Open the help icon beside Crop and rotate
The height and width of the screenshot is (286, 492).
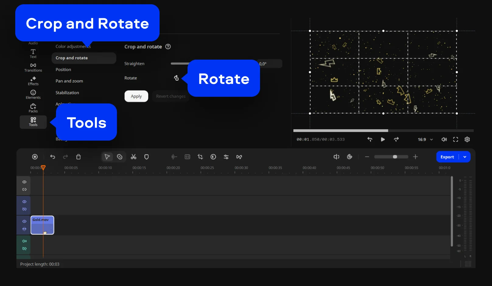[168, 47]
